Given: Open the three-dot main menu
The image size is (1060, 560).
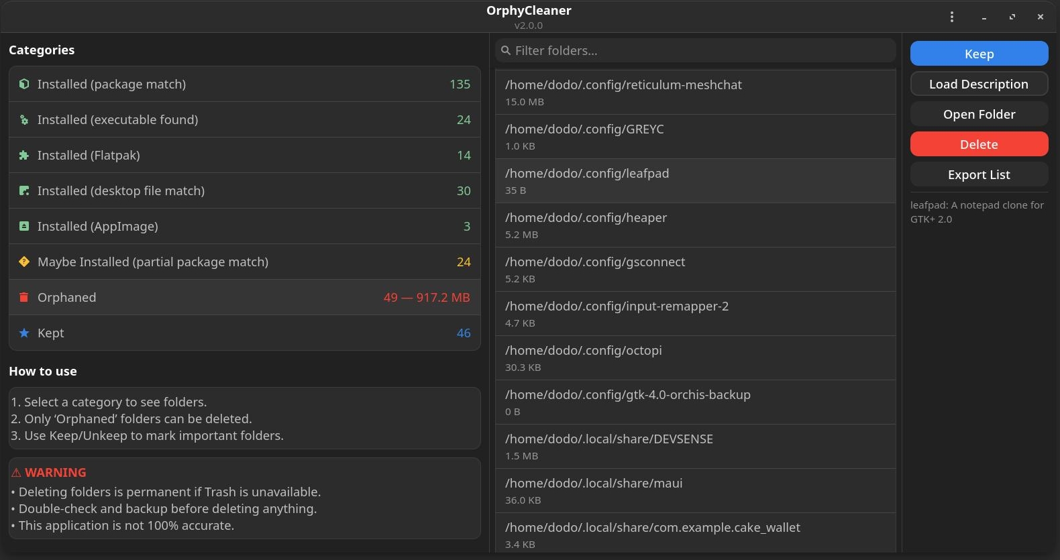Looking at the screenshot, I should (x=951, y=17).
